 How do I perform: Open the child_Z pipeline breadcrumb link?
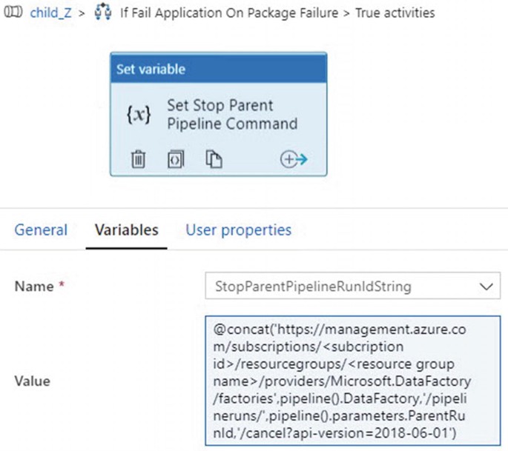[x=50, y=13]
